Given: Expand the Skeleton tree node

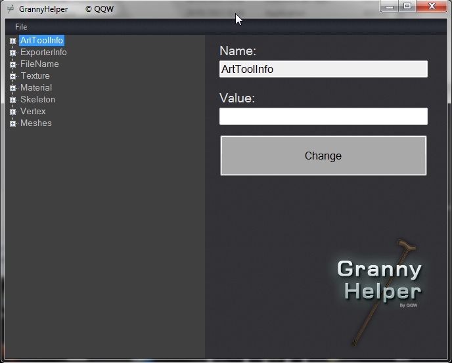Looking at the screenshot, I should pyautogui.click(x=12, y=100).
